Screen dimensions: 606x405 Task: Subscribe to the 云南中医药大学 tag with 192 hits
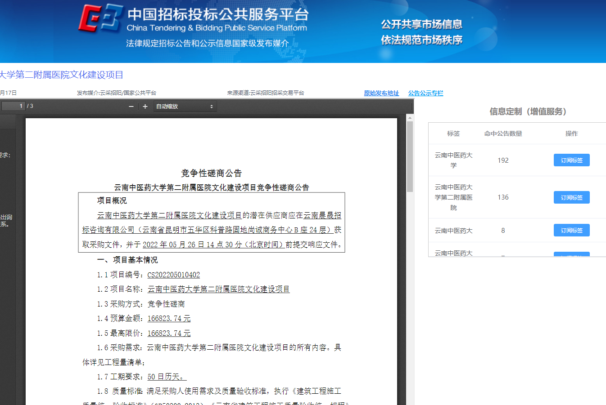point(571,160)
